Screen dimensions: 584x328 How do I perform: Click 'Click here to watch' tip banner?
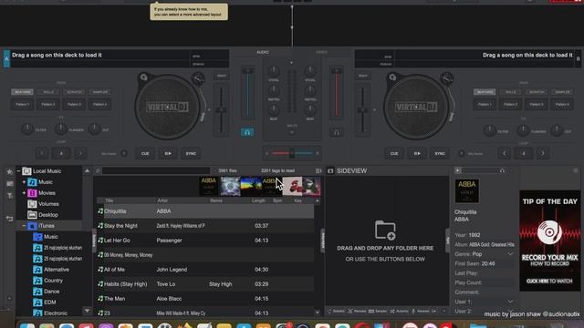(549, 282)
